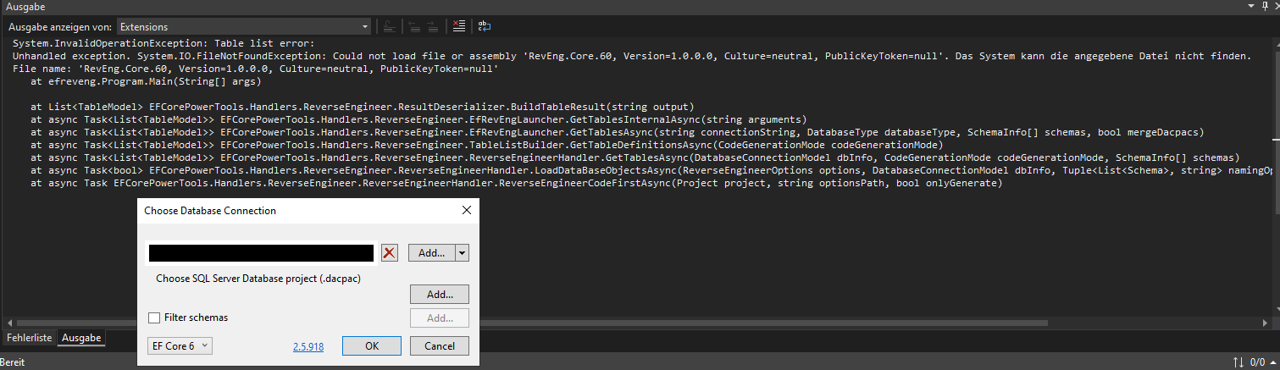Enable the Filter schemas checkbox

pyautogui.click(x=154, y=318)
